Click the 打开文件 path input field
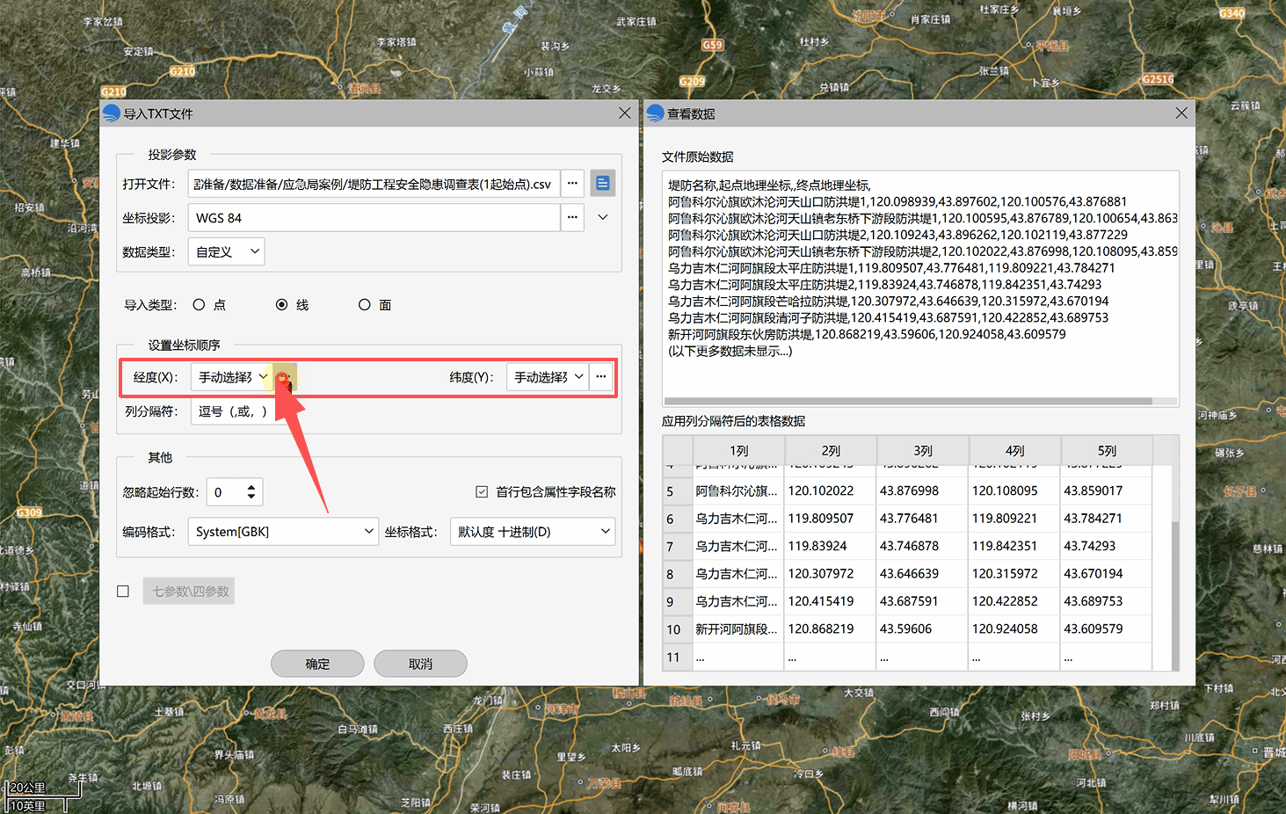1286x814 pixels. pos(374,183)
